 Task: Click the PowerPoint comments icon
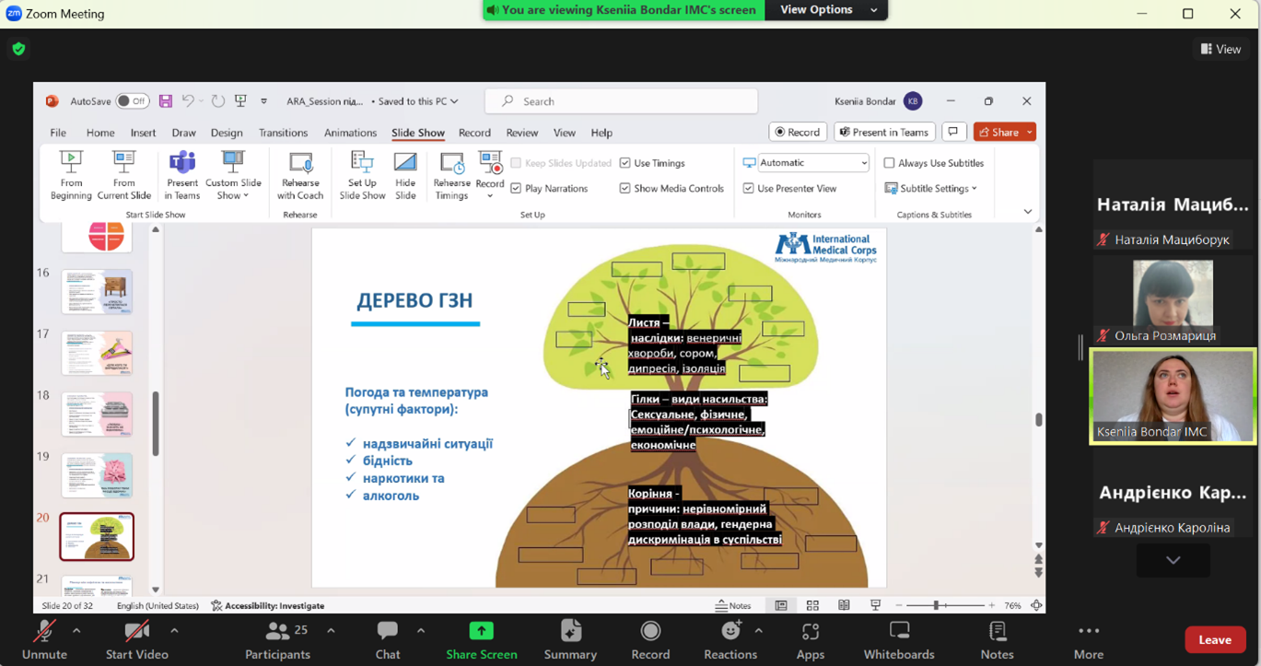[953, 132]
